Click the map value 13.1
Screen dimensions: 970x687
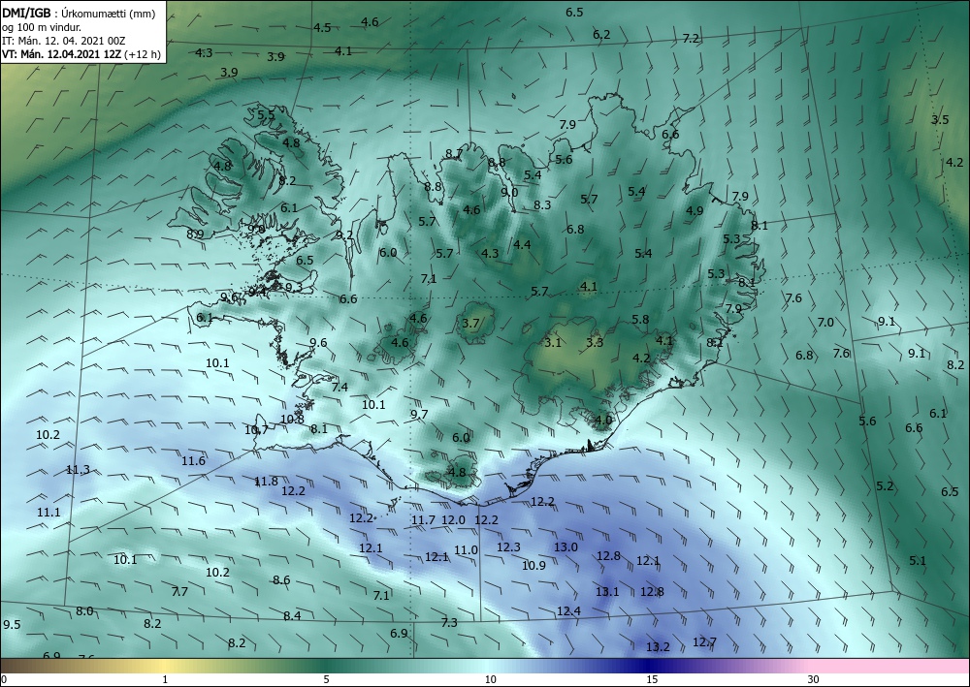607,591
